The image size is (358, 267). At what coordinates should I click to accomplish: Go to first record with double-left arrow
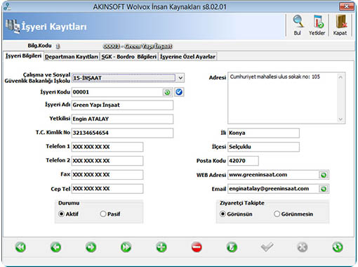tap(20, 247)
